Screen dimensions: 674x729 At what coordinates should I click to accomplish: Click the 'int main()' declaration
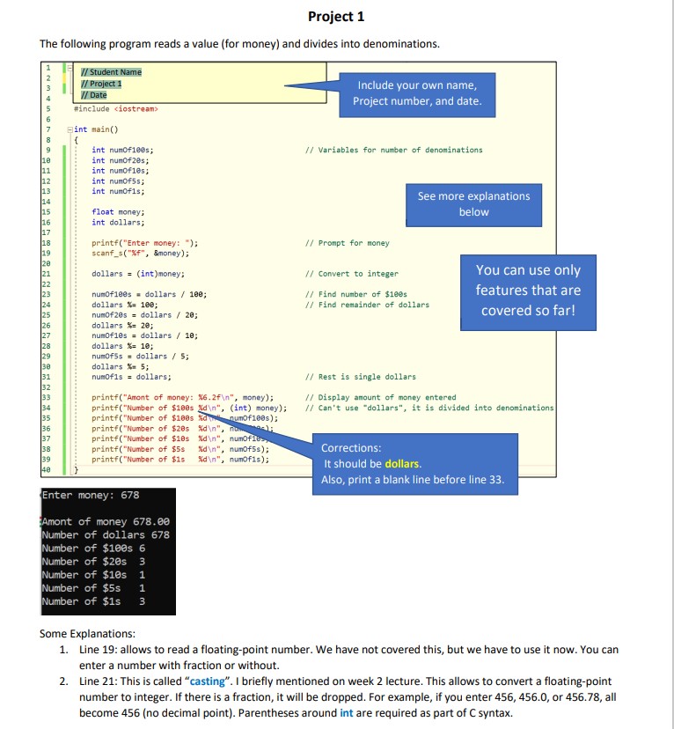pos(96,129)
